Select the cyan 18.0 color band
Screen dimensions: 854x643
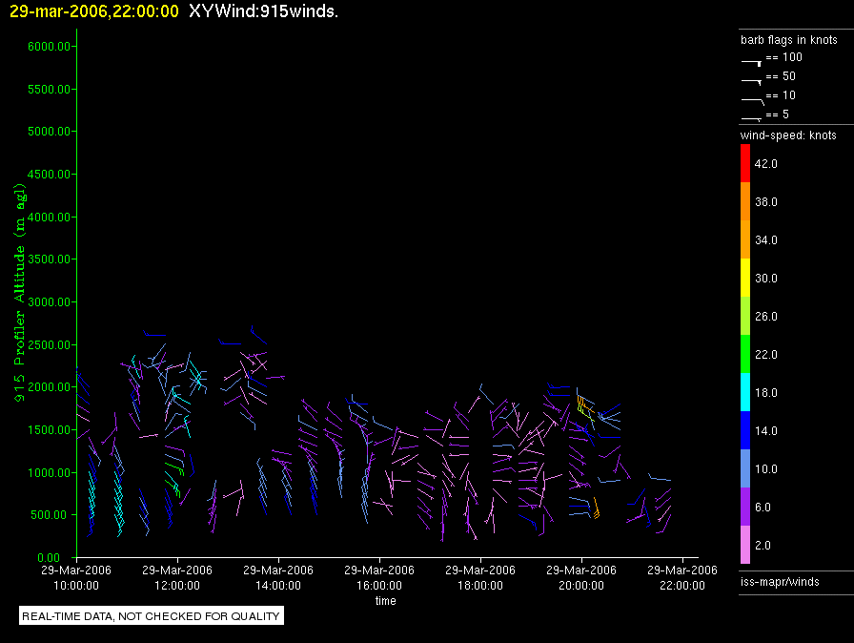(x=745, y=392)
